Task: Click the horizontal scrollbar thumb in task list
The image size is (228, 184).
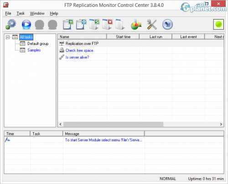Action: [114, 124]
